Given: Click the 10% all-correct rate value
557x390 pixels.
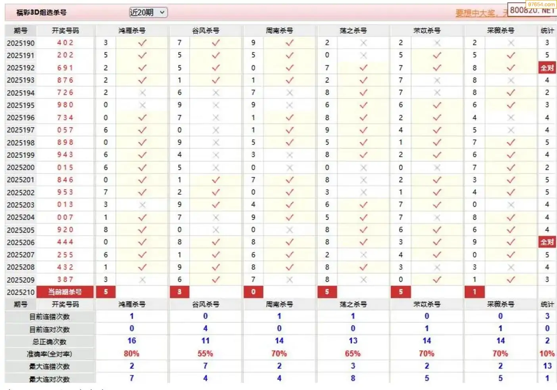Looking at the screenshot, I should [547, 354].
